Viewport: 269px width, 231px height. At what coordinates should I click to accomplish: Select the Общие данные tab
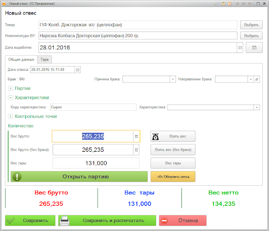(x=21, y=59)
